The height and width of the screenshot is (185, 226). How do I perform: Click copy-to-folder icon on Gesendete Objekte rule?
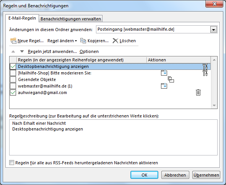(x=171, y=79)
